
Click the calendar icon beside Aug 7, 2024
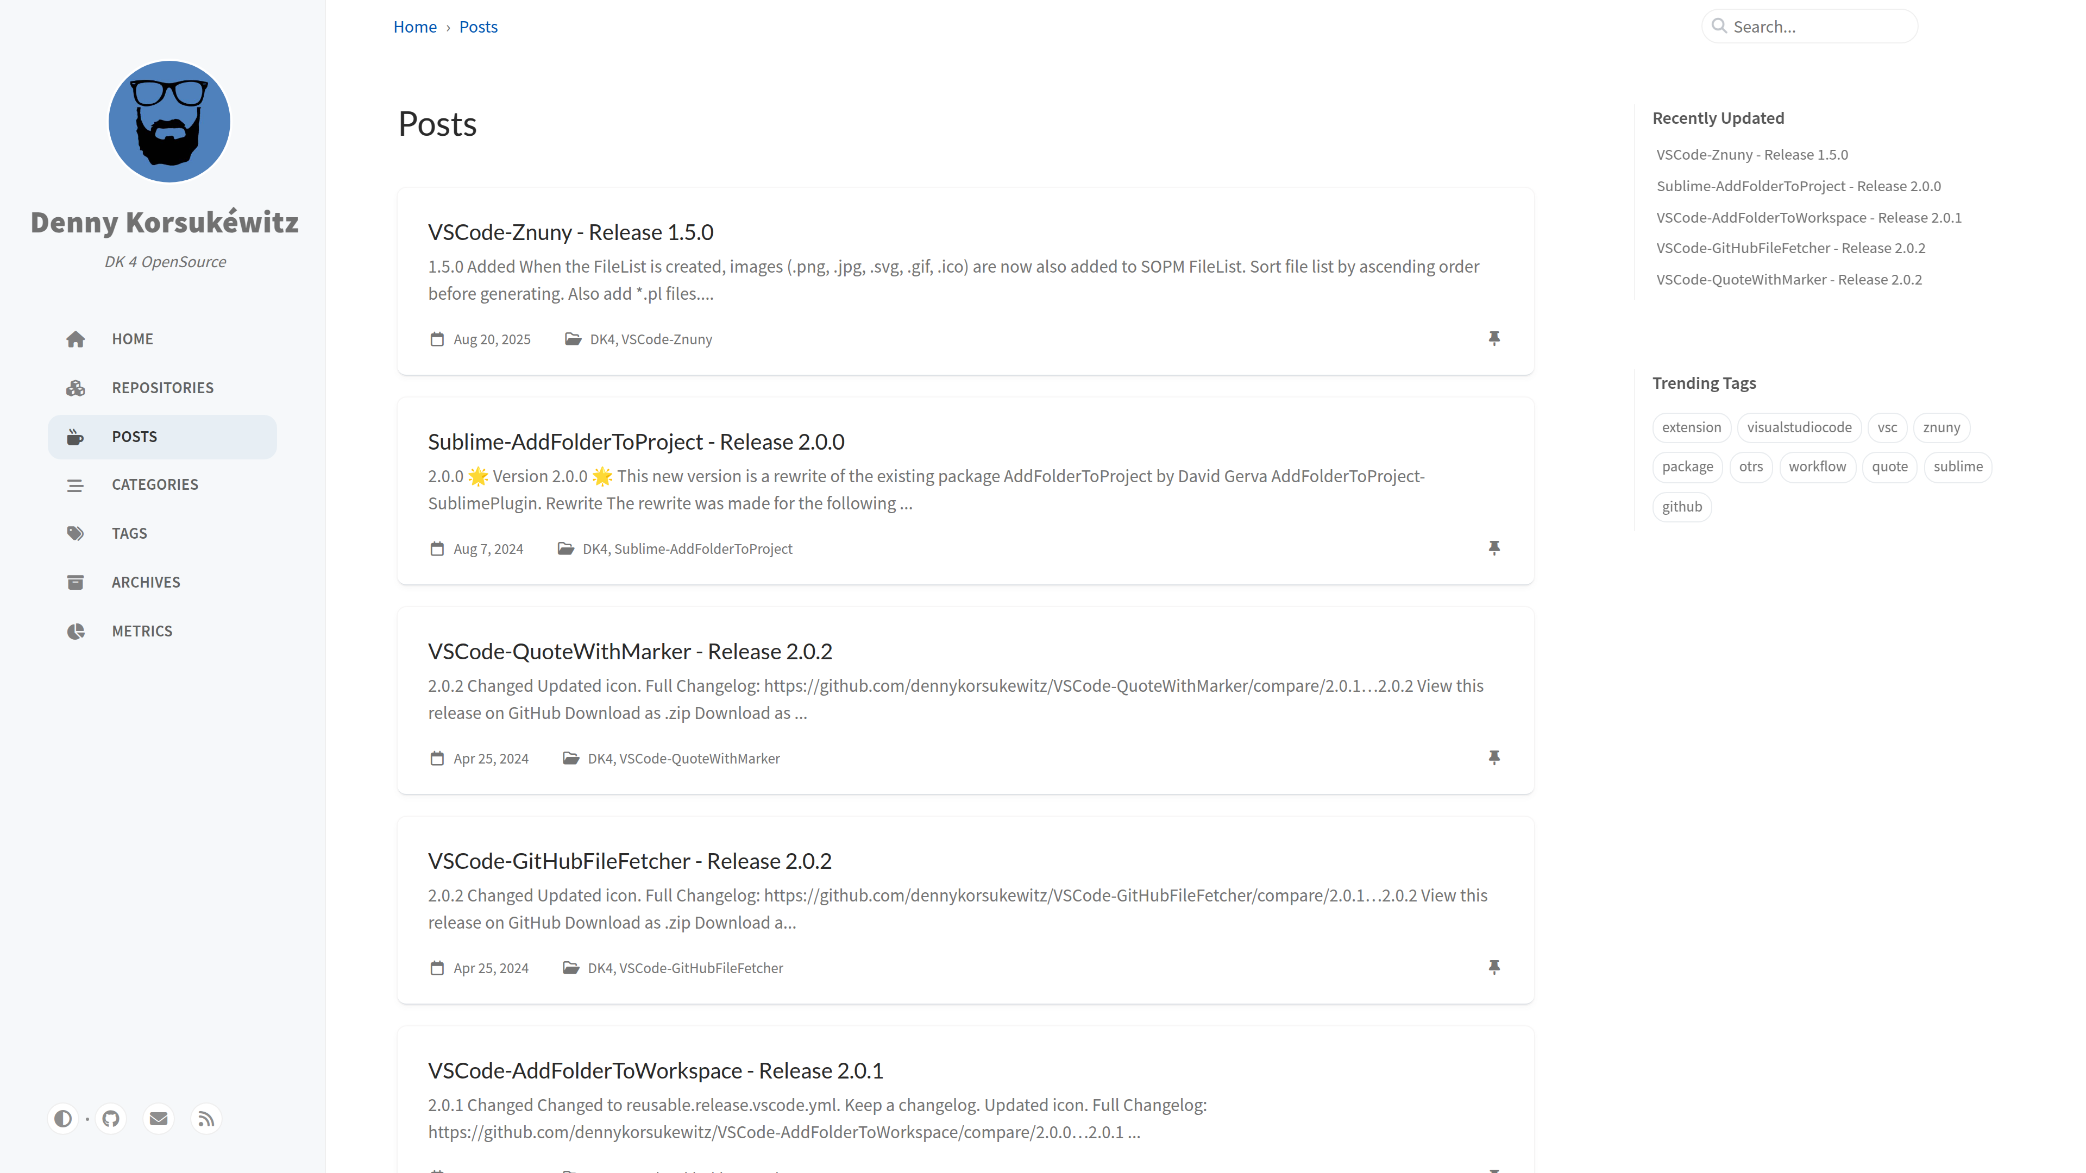[437, 549]
